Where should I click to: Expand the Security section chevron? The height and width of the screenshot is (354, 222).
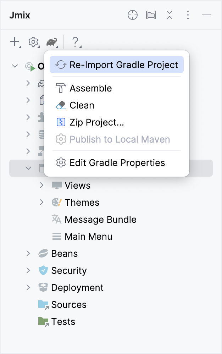click(28, 270)
